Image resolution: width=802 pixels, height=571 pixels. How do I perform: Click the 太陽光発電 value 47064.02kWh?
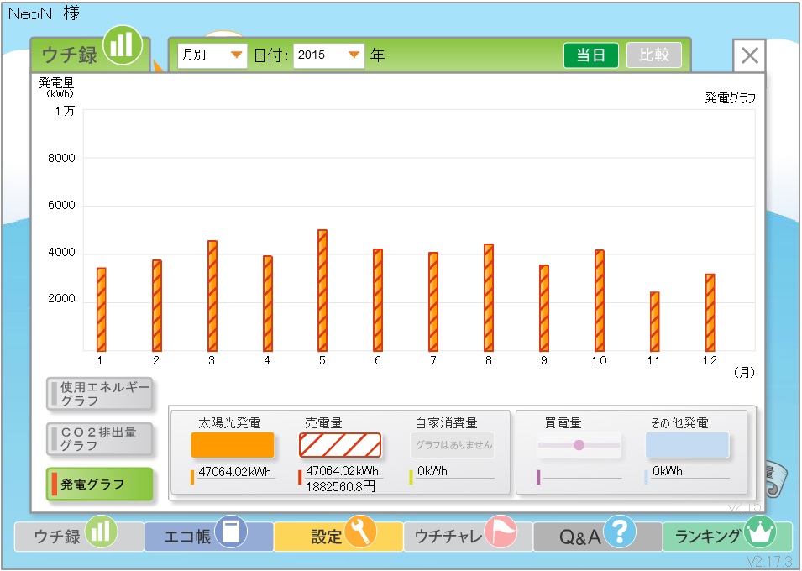pos(235,472)
